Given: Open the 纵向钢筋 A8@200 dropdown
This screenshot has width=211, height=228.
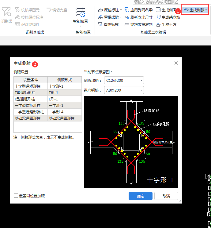Looking at the screenshot, I should click(x=124, y=90).
